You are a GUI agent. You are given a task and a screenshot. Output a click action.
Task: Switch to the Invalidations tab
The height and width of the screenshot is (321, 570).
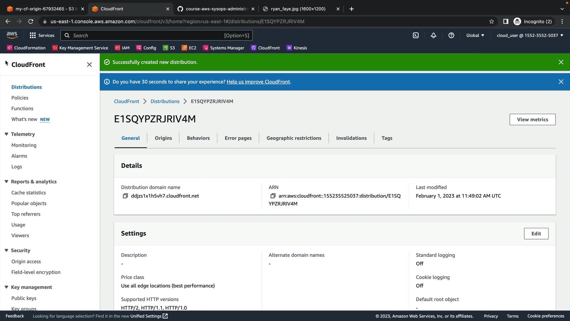click(x=351, y=138)
